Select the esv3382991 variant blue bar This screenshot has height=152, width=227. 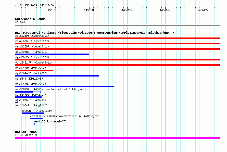click(28, 92)
